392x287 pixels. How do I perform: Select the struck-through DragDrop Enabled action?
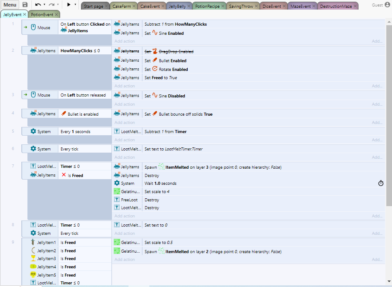pyautogui.click(x=169, y=52)
